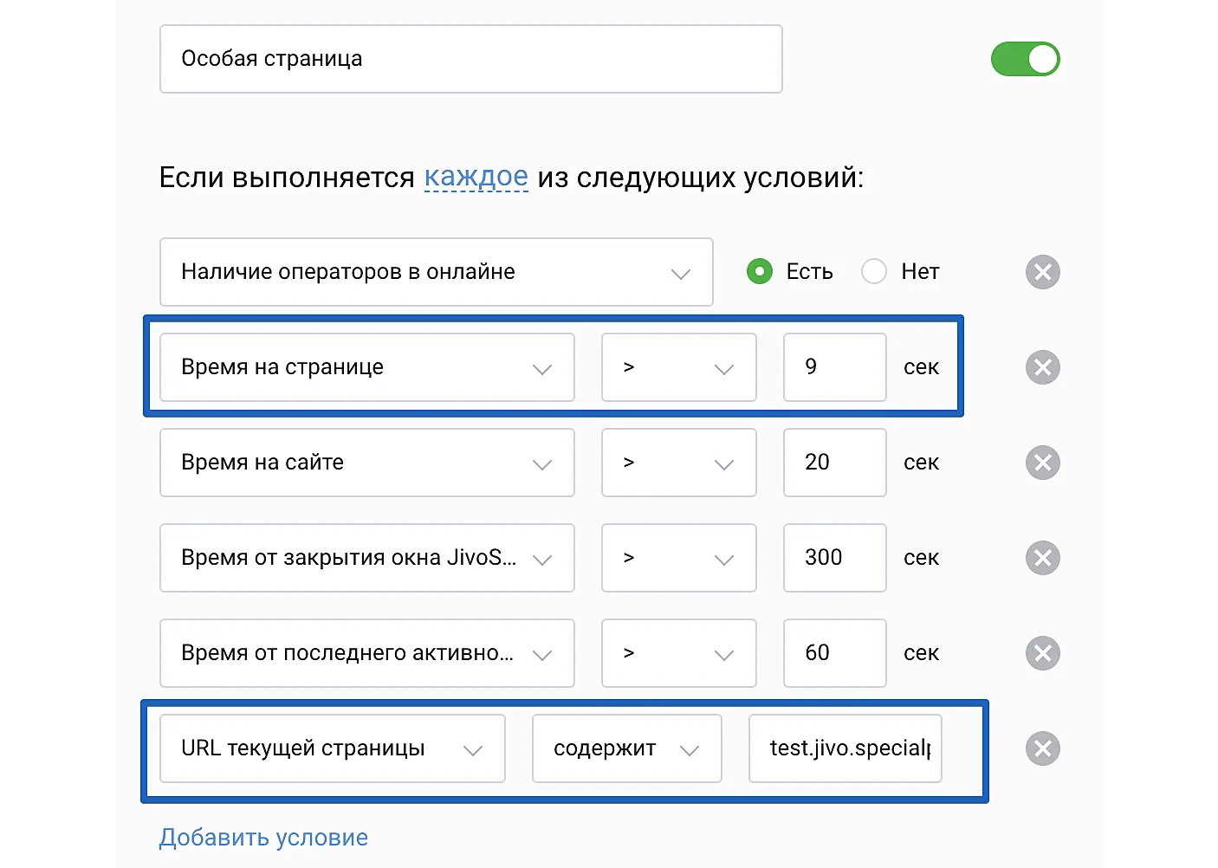Focus the 'Особая страница' rule name field
This screenshot has width=1218, height=868.
pos(470,59)
